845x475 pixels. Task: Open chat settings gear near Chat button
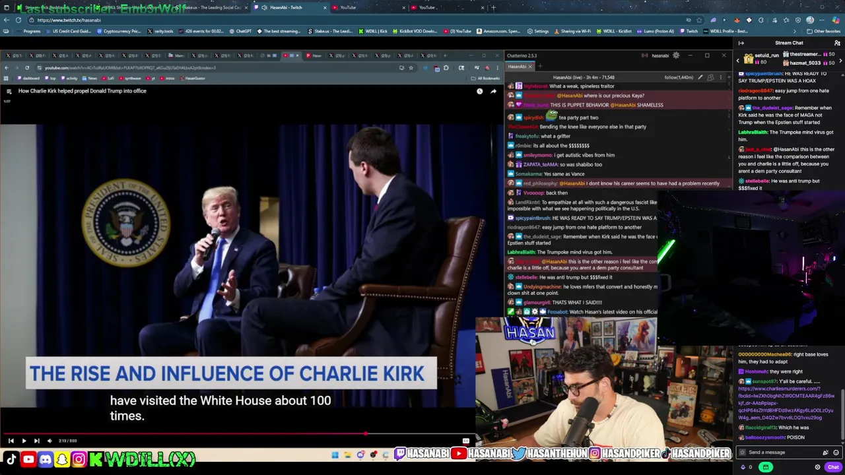click(817, 467)
